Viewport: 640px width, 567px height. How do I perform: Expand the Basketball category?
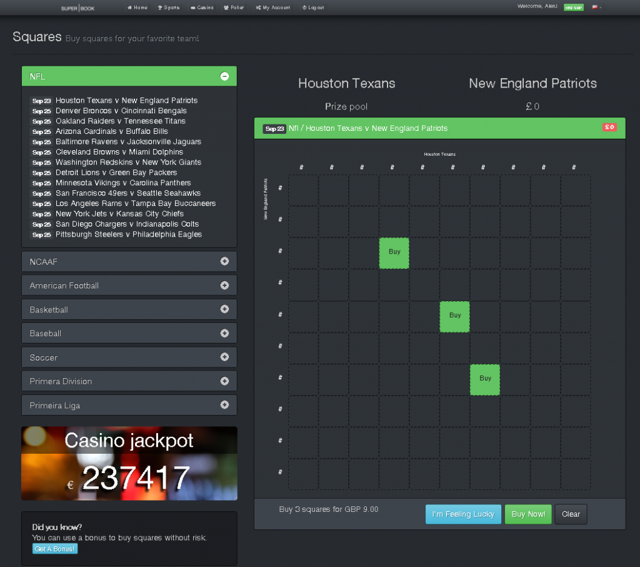tap(224, 309)
